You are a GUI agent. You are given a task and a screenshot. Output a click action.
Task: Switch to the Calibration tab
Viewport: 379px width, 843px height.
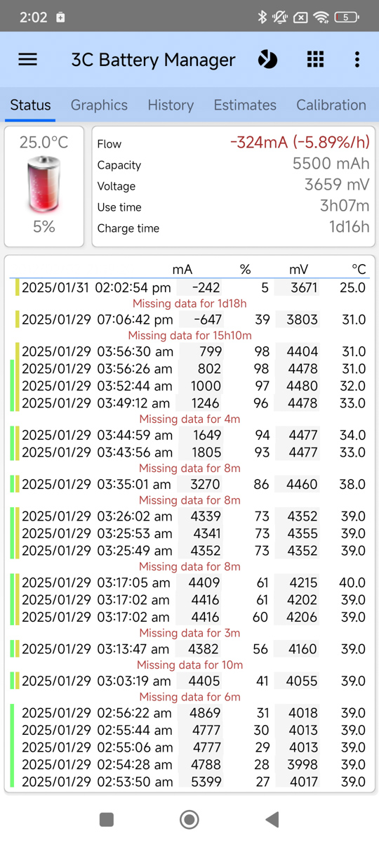331,105
